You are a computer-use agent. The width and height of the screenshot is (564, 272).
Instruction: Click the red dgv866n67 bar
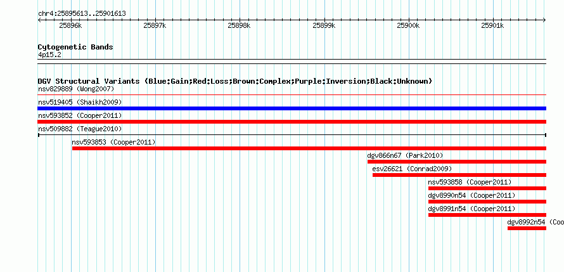click(x=457, y=162)
